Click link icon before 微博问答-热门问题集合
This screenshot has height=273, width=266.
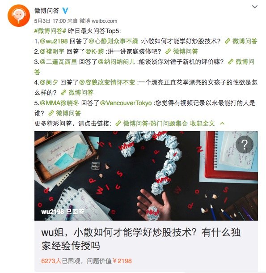[x=118, y=124]
